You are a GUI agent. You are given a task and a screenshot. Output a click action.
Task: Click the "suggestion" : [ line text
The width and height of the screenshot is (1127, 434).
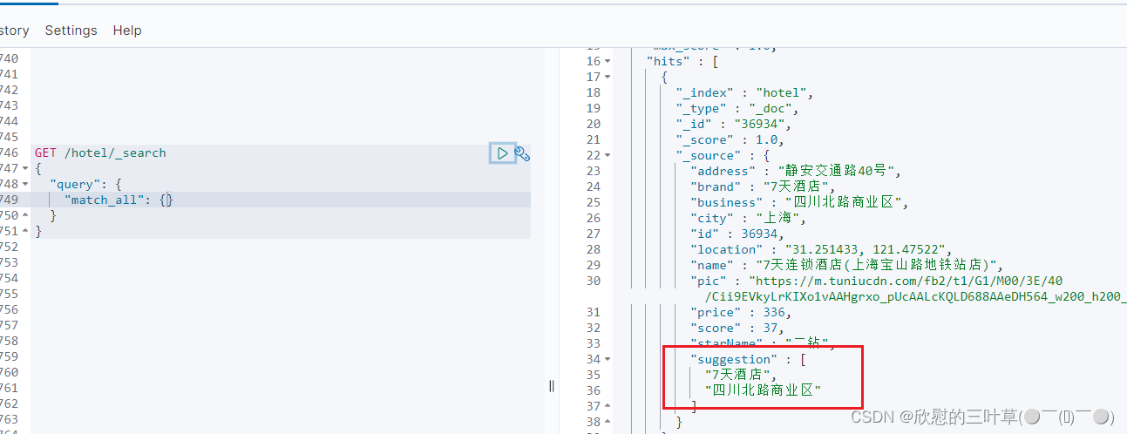pyautogui.click(x=748, y=359)
